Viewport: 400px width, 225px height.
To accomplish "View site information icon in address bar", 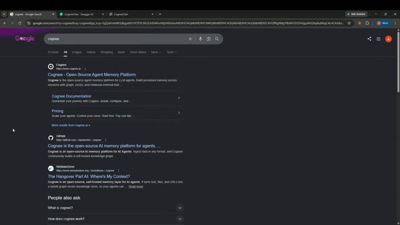I will click(x=29, y=23).
